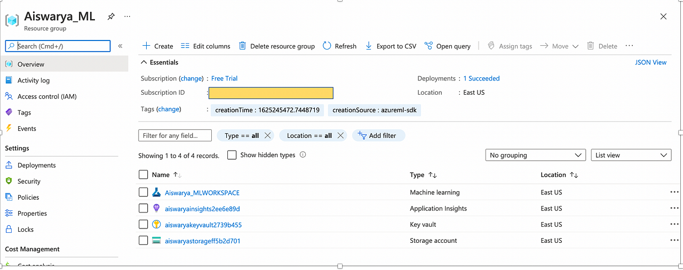683x270 pixels.
Task: Go to Activity log in sidebar
Action: point(34,80)
